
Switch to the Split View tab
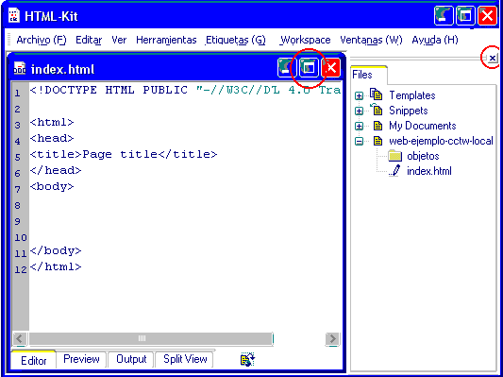pyautogui.click(x=185, y=359)
